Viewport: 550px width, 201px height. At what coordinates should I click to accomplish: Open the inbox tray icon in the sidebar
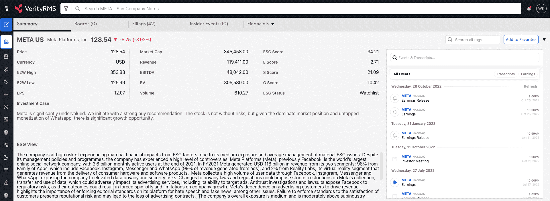(x=6, y=57)
